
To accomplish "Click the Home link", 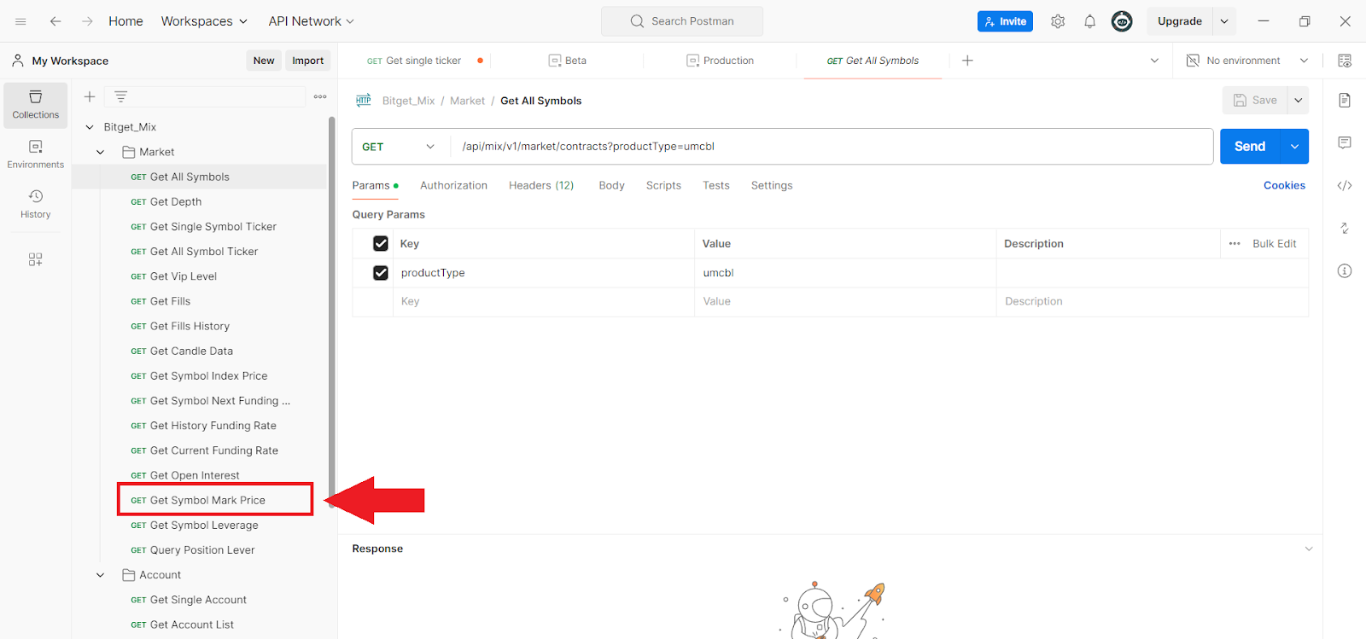I will point(126,21).
